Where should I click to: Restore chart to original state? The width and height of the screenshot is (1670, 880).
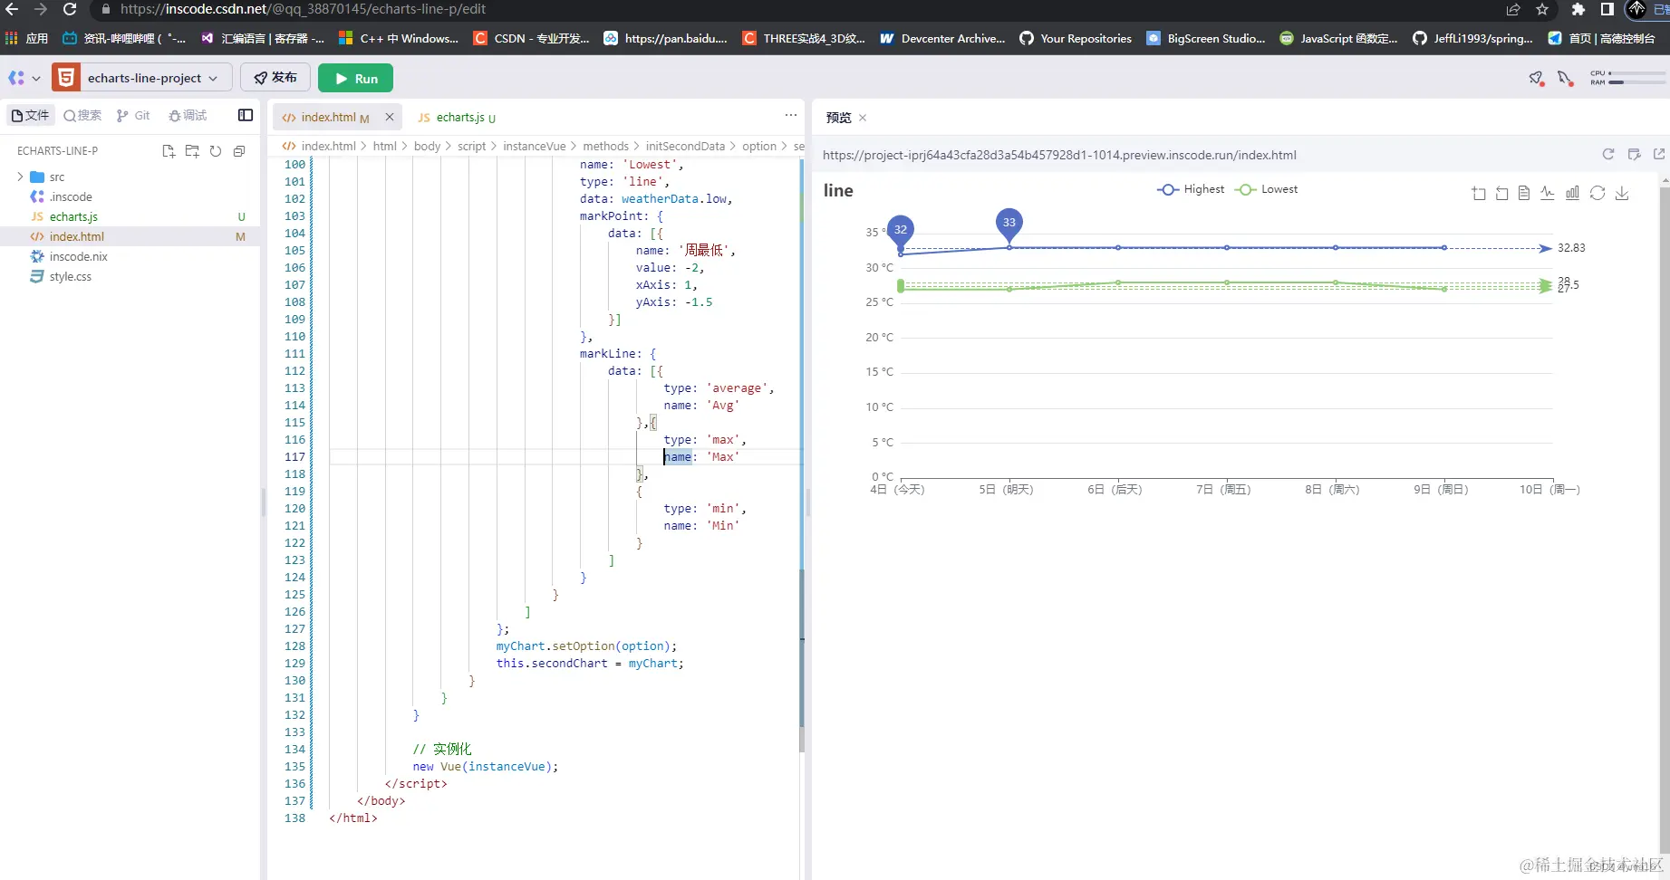click(x=1598, y=193)
